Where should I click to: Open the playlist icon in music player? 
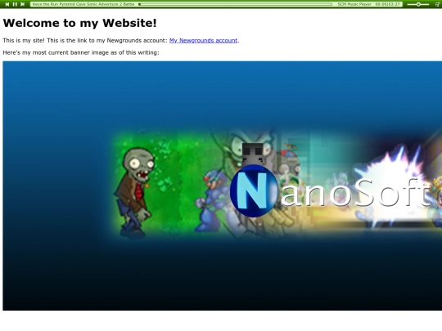(437, 4)
